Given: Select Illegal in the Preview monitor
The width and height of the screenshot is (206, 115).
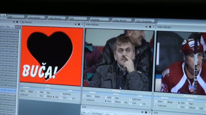Looking at the screenshot, I should click(x=93, y=97).
